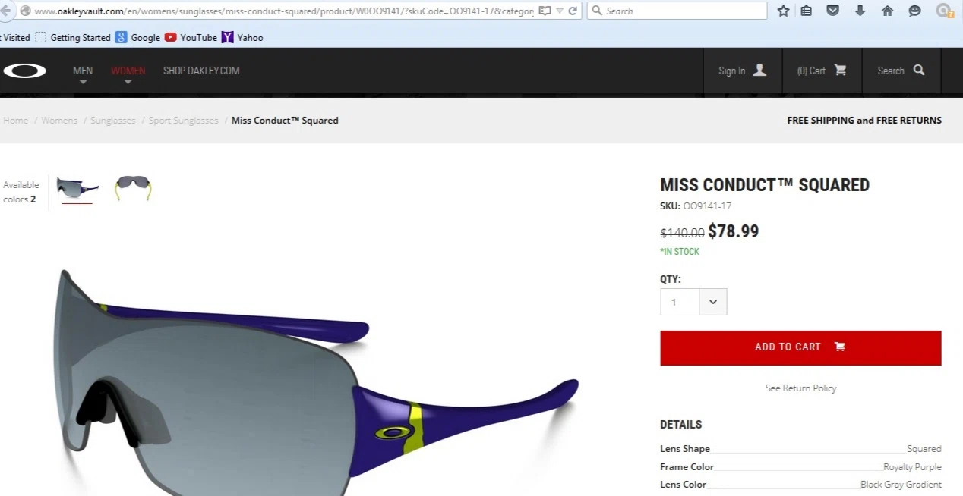Bookmark this page with the star icon
This screenshot has width=963, height=496.
[x=784, y=11]
